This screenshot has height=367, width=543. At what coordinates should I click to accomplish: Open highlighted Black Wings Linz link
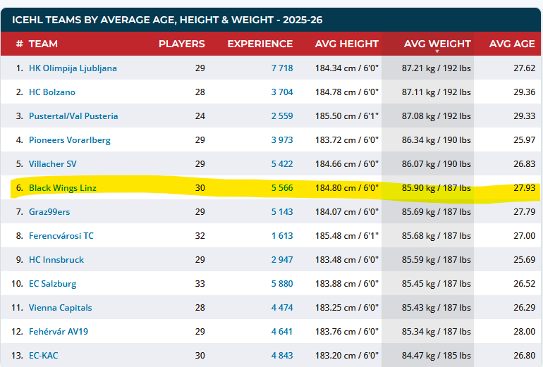coord(63,188)
